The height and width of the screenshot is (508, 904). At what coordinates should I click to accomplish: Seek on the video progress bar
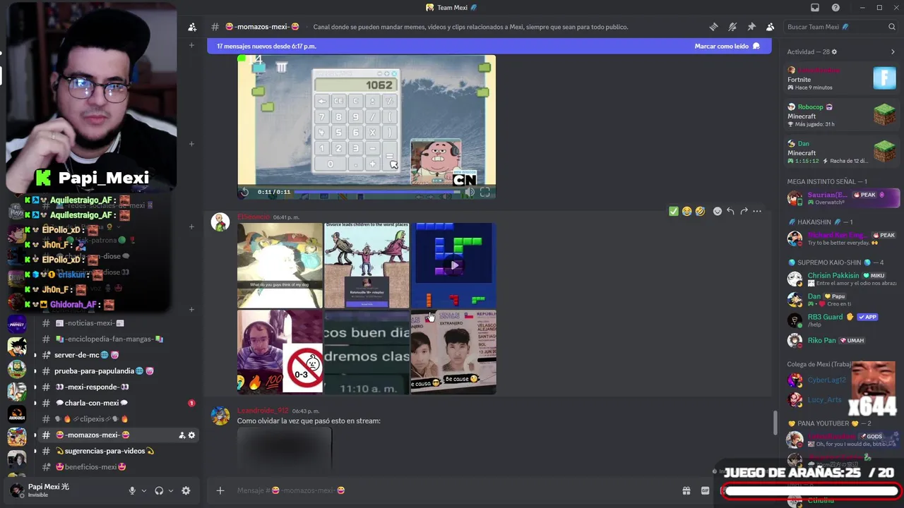click(x=376, y=192)
